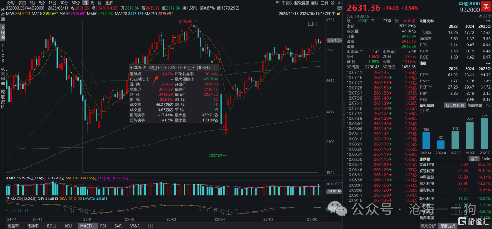
Task: Click help icon next to 行业对比
Action: tap(148, 80)
